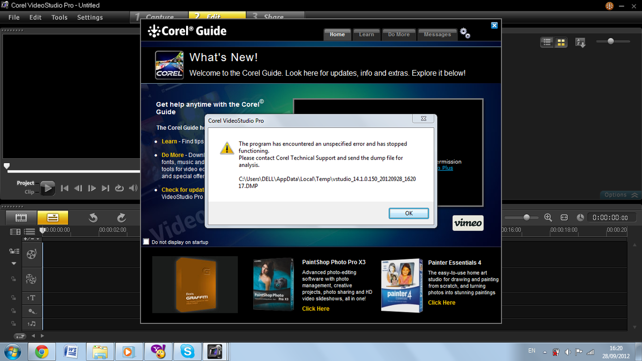Screen dimensions: 642x361
Task: Click the preview scrubber handle
Action: click(x=7, y=165)
